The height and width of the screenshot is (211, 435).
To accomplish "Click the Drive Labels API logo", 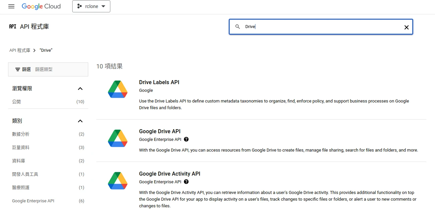I will point(118,89).
